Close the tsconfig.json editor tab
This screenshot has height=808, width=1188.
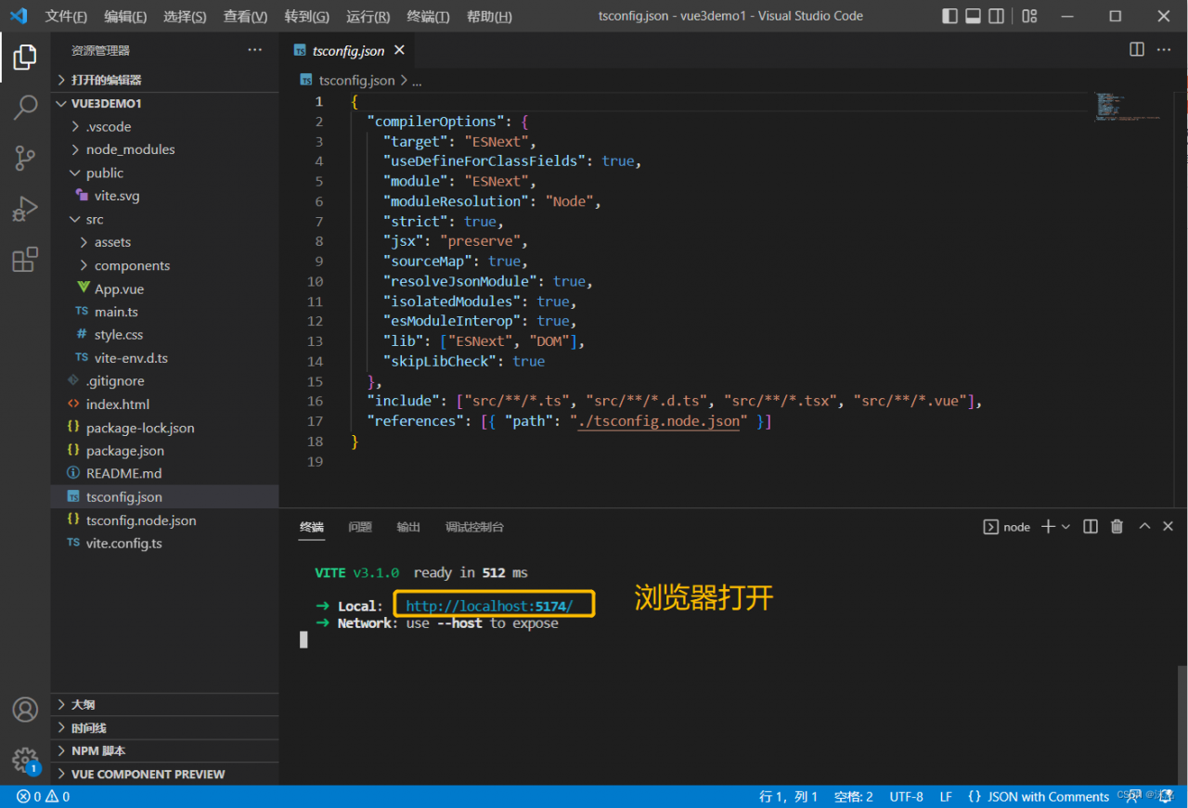(400, 50)
